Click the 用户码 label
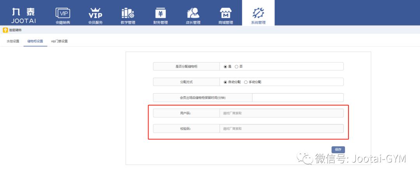420x177 pixels. coord(185,113)
